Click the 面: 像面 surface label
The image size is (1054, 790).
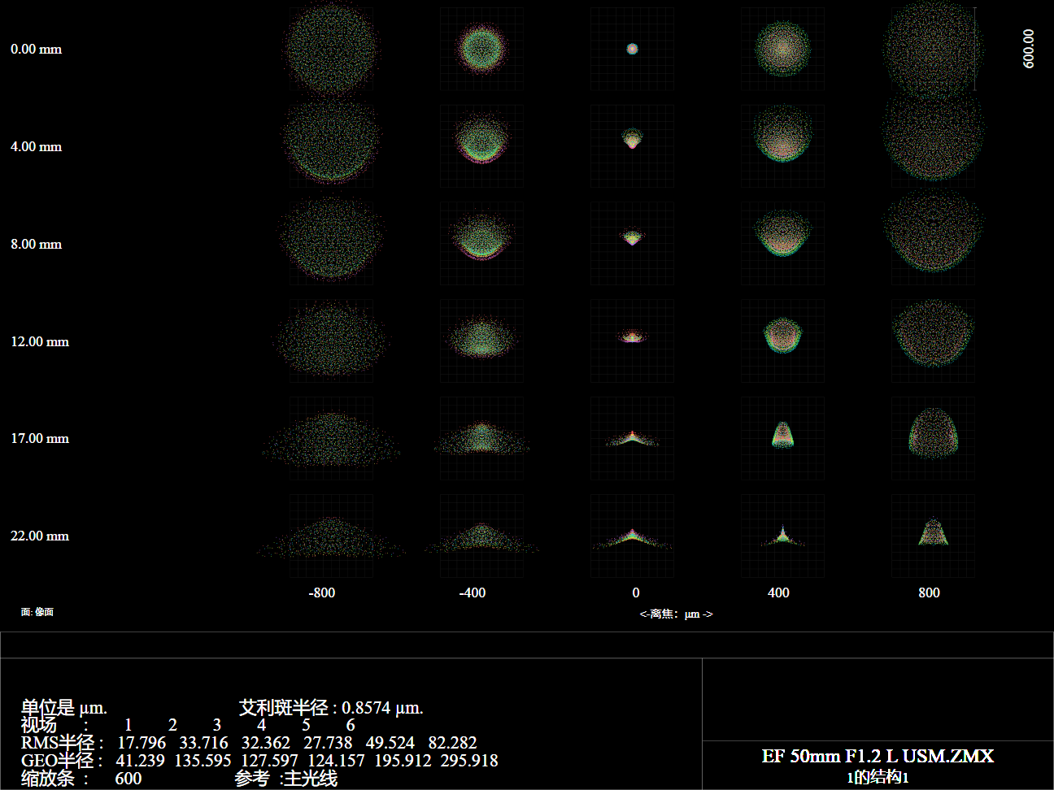pyautogui.click(x=37, y=612)
